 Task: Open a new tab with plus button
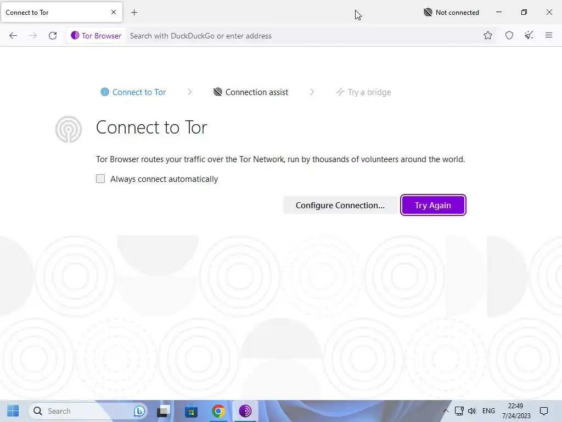tap(134, 13)
